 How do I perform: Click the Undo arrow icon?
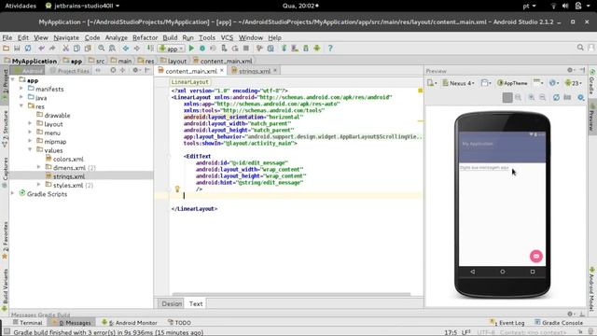pyautogui.click(x=41, y=49)
